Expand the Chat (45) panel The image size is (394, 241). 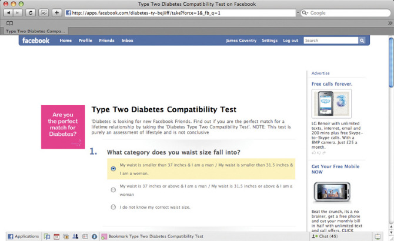pos(325,236)
